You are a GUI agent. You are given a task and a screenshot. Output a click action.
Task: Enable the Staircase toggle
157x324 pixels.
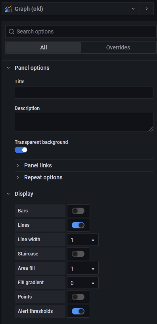(78, 254)
